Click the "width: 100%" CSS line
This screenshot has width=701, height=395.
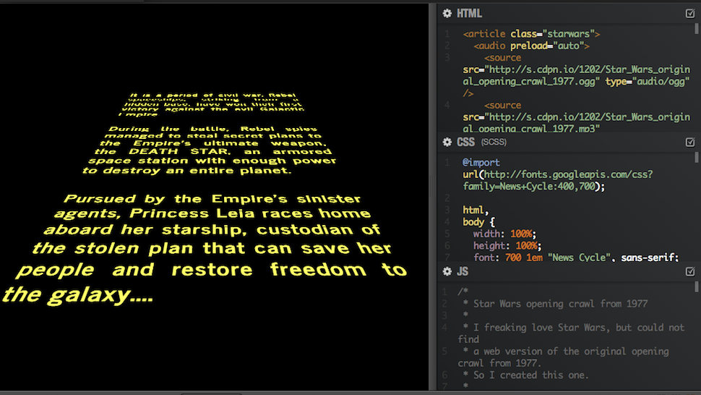click(504, 234)
